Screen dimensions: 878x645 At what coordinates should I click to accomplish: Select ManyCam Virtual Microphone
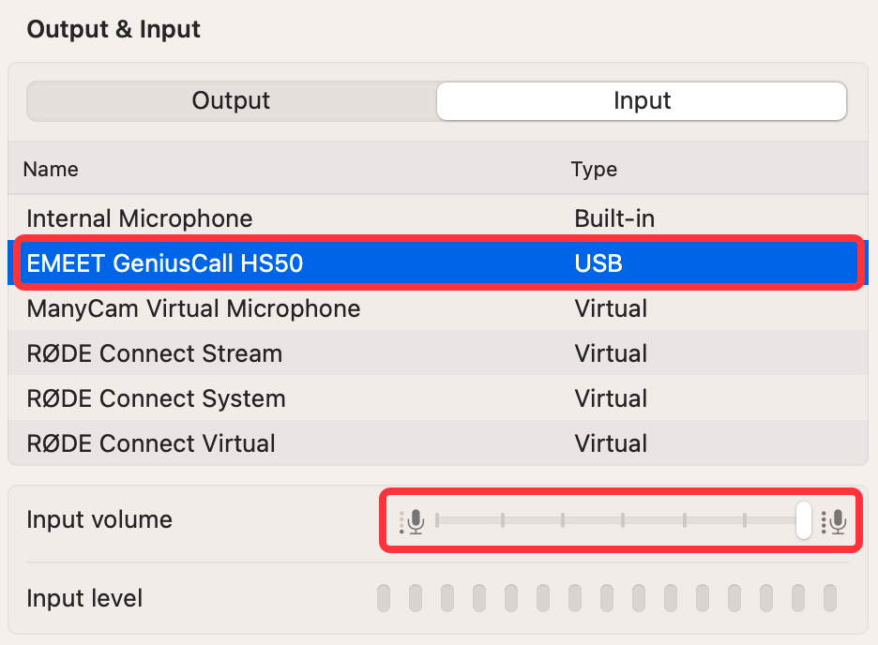click(x=438, y=308)
